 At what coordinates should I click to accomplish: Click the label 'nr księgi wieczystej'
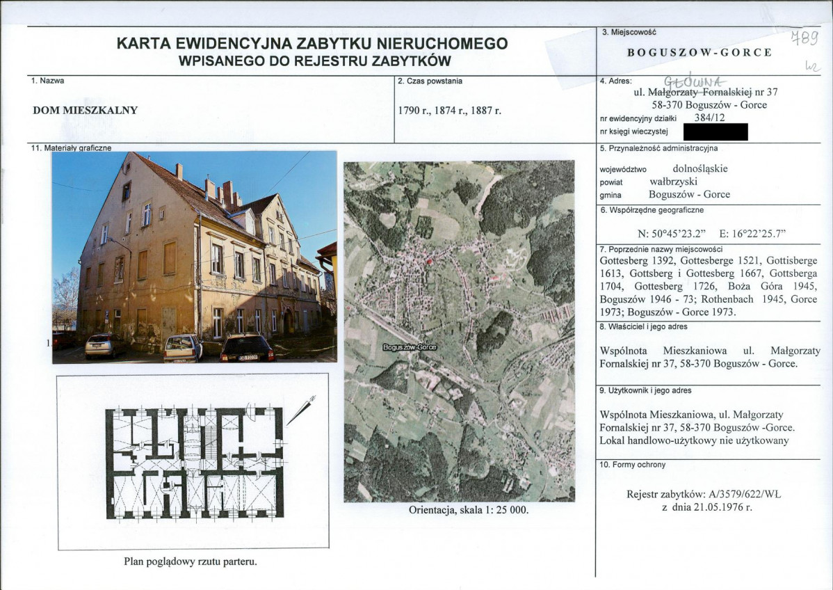pos(633,131)
